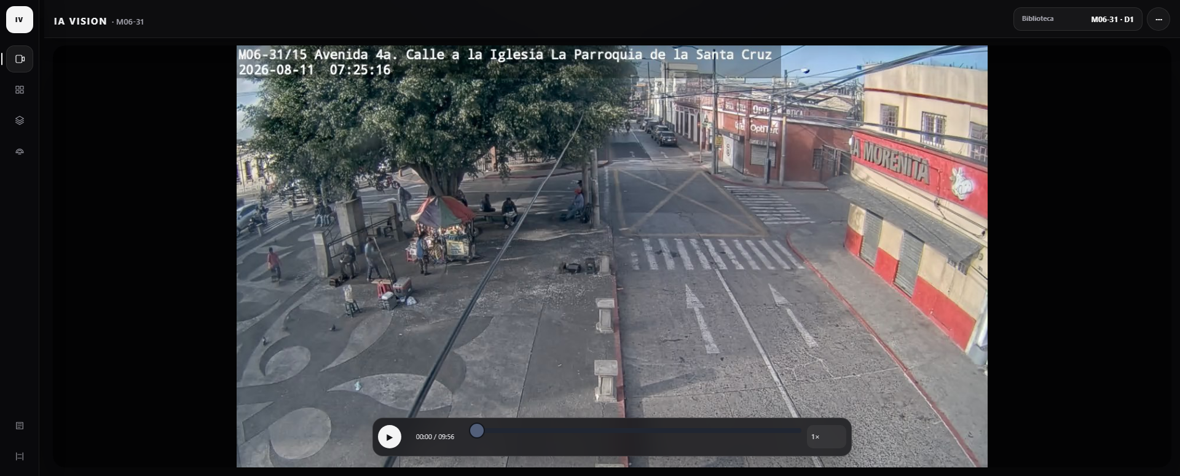Open the list report icon in sidebar
The width and height of the screenshot is (1180, 476).
20,426
